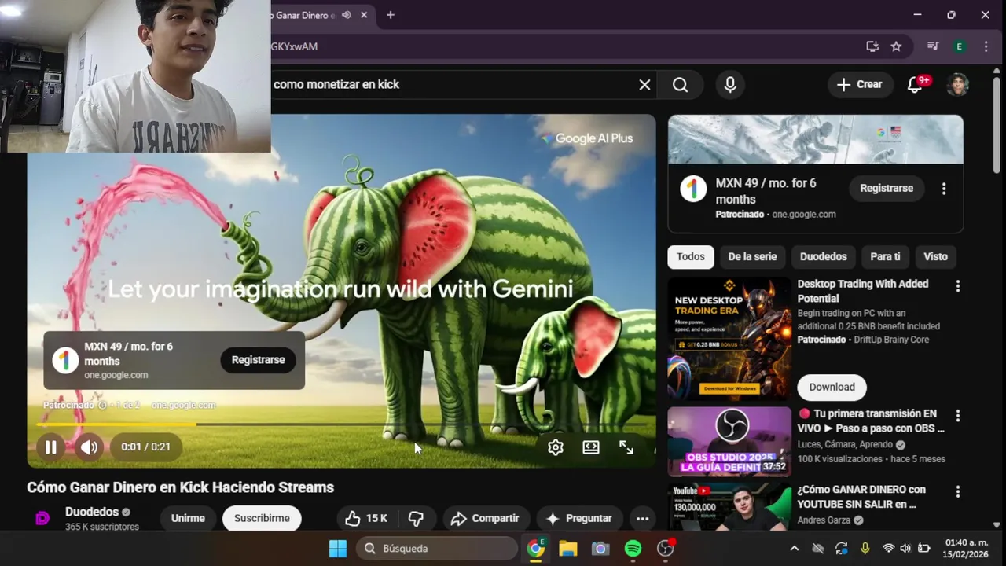Click Registrarse on video ad overlay

click(258, 360)
